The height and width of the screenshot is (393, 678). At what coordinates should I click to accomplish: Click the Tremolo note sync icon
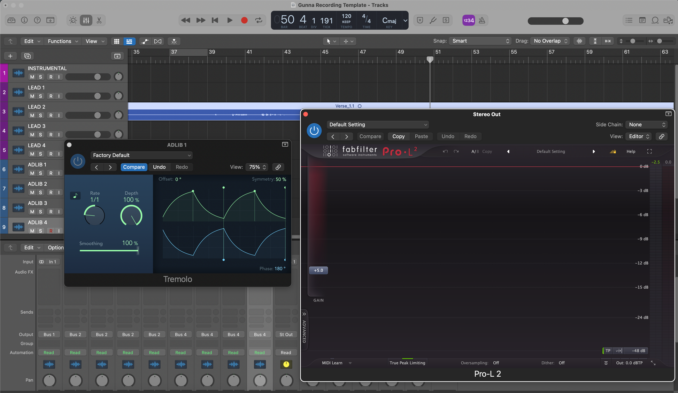(x=75, y=196)
